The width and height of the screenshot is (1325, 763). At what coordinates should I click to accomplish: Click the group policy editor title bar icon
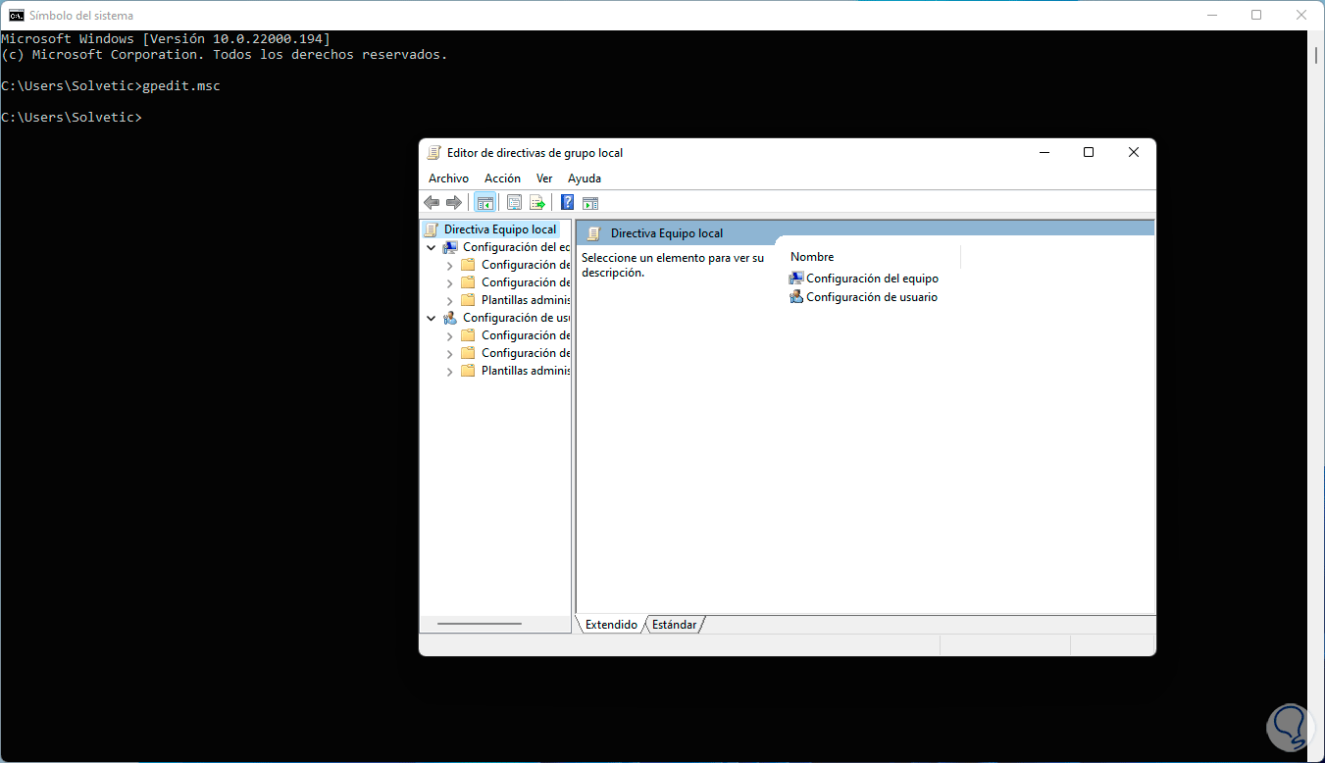click(x=434, y=152)
